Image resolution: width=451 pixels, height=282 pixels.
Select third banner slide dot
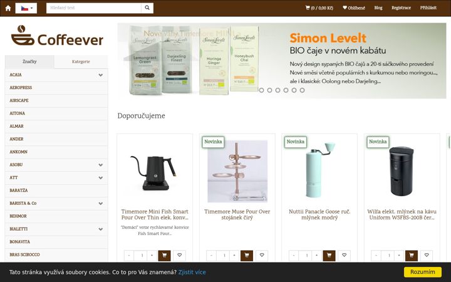[x=277, y=90]
